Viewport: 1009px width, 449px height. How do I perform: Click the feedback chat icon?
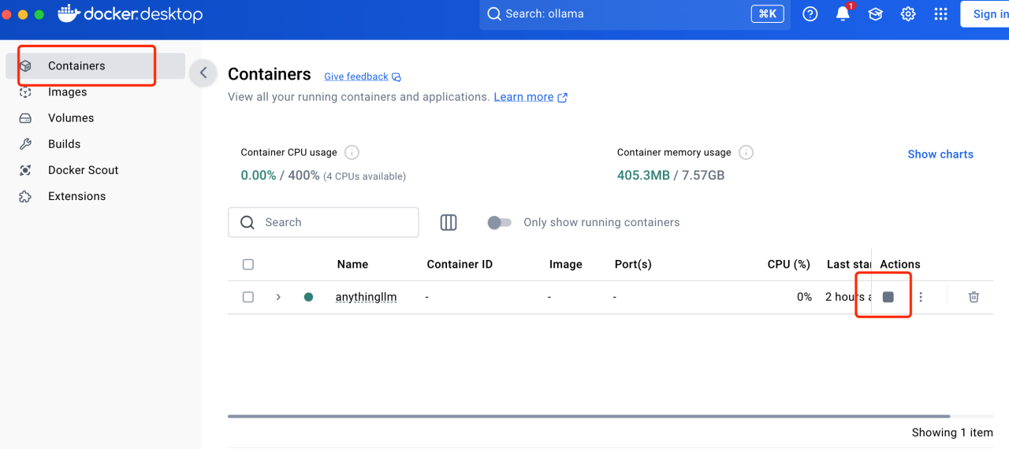click(x=397, y=77)
